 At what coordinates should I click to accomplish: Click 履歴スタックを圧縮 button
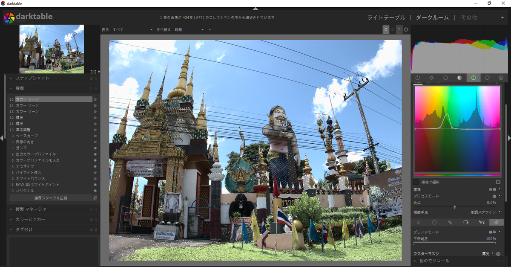point(51,198)
